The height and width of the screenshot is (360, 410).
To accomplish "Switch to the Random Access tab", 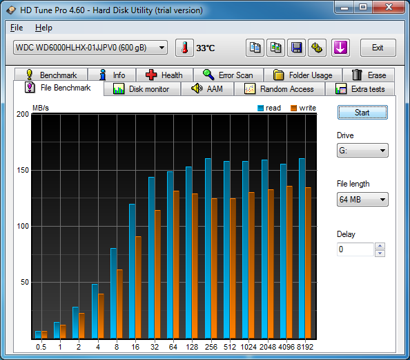I will tap(280, 89).
